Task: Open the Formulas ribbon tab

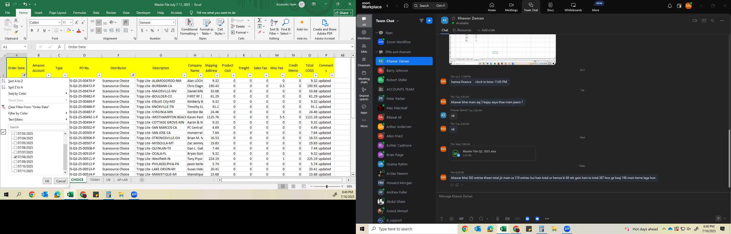Action: (79, 13)
